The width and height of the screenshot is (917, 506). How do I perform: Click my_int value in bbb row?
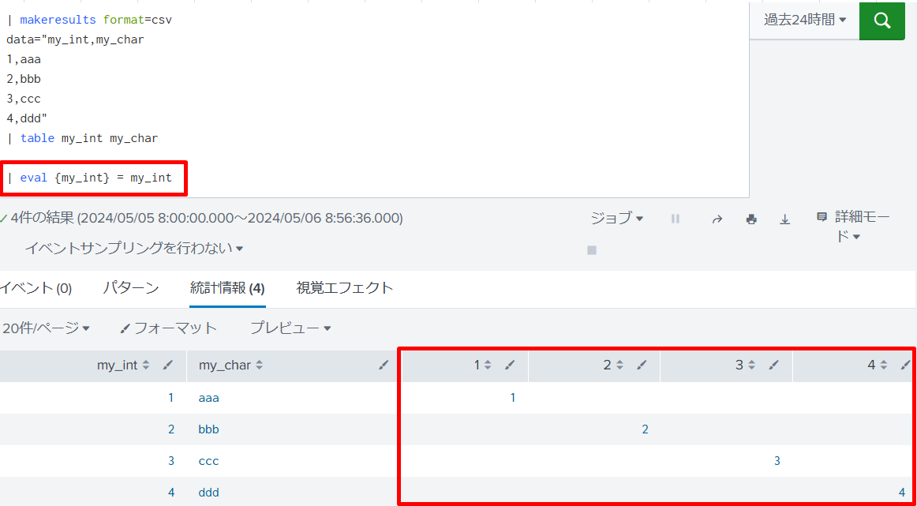(x=170, y=429)
